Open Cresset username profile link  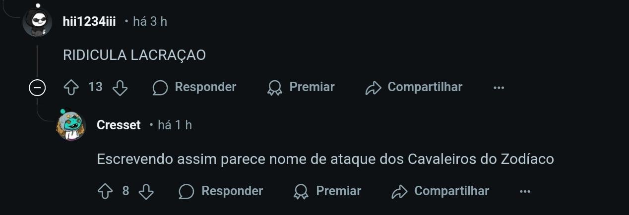pos(119,125)
